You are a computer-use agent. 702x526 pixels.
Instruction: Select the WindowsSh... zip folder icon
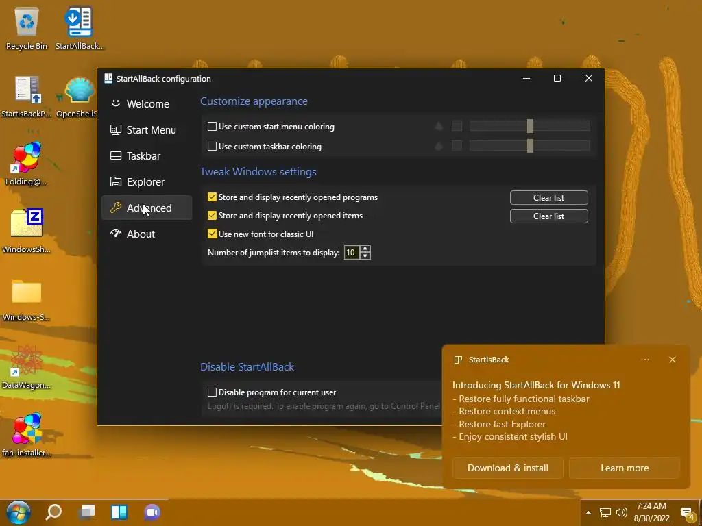(x=27, y=231)
